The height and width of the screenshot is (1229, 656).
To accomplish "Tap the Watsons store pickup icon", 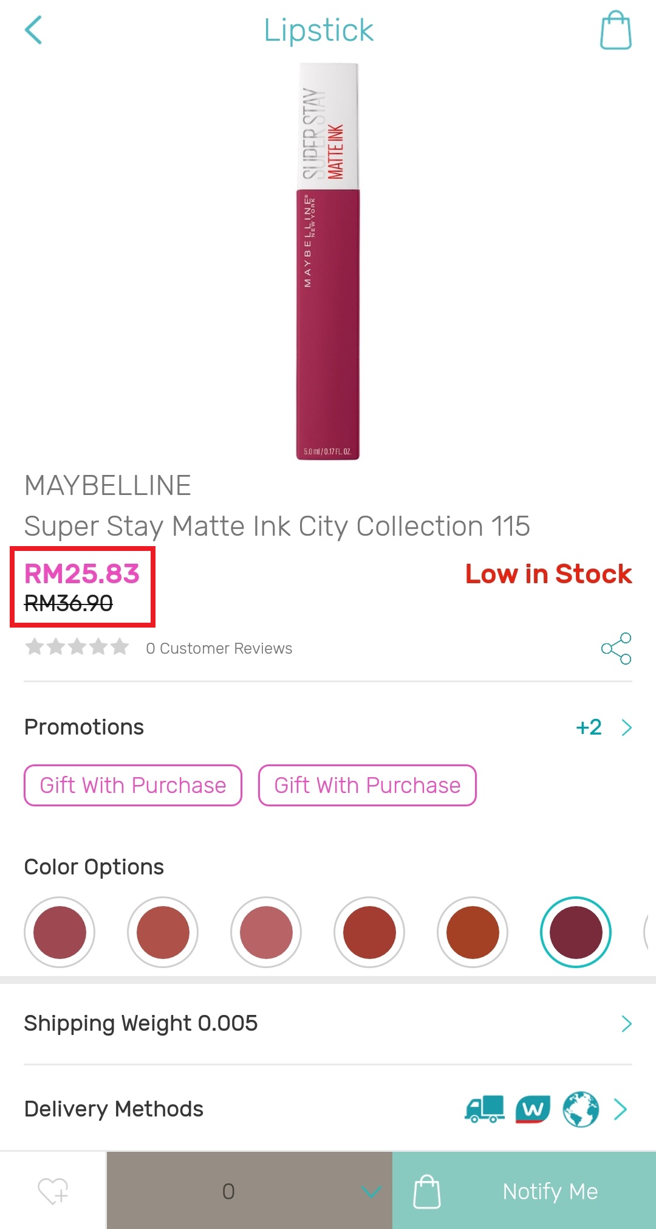I will point(533,1109).
